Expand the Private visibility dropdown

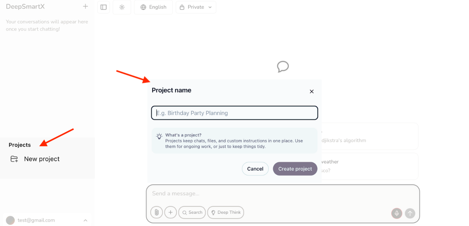tap(196, 7)
